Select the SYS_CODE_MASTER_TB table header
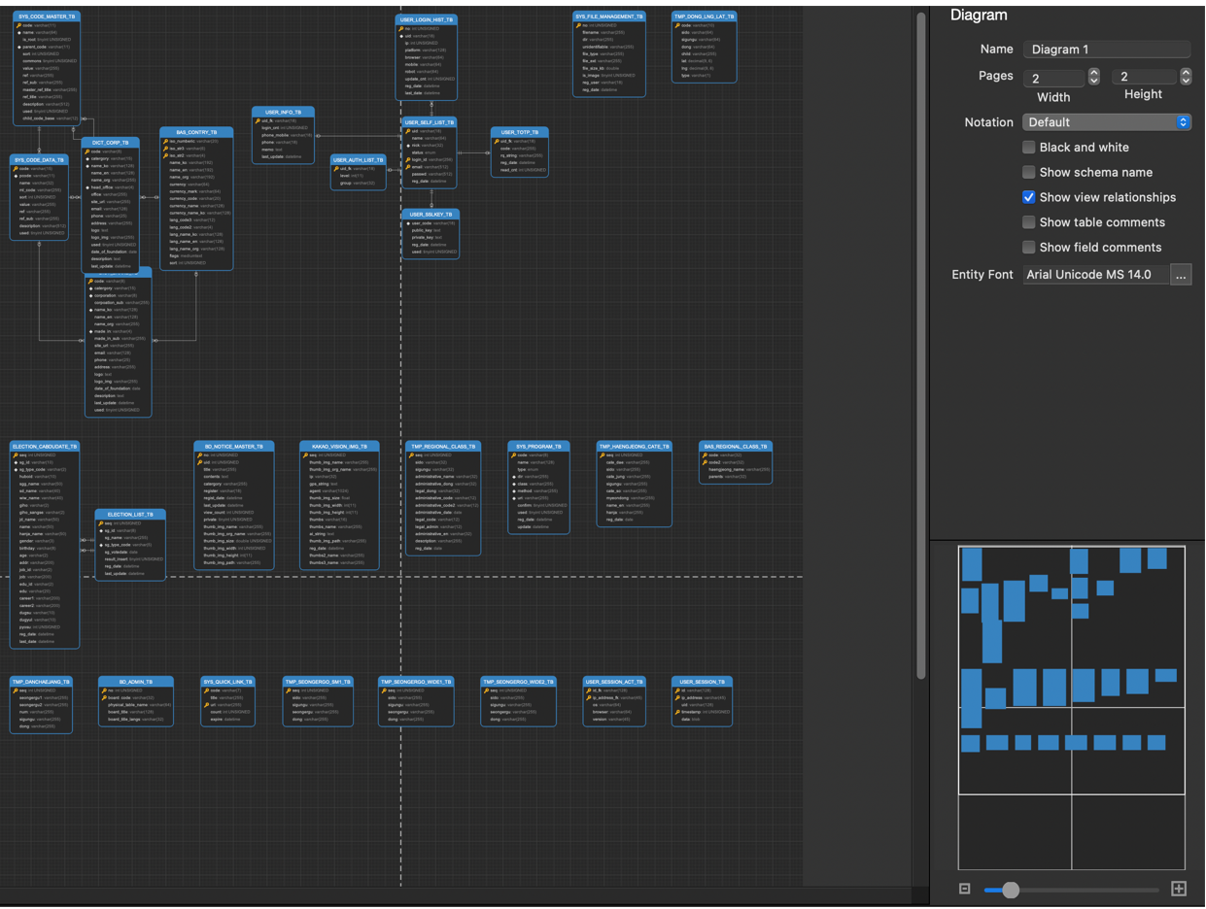The height and width of the screenshot is (909, 1206). pyautogui.click(x=48, y=17)
